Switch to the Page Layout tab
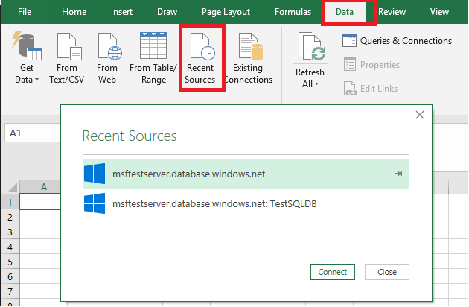 coord(226,12)
